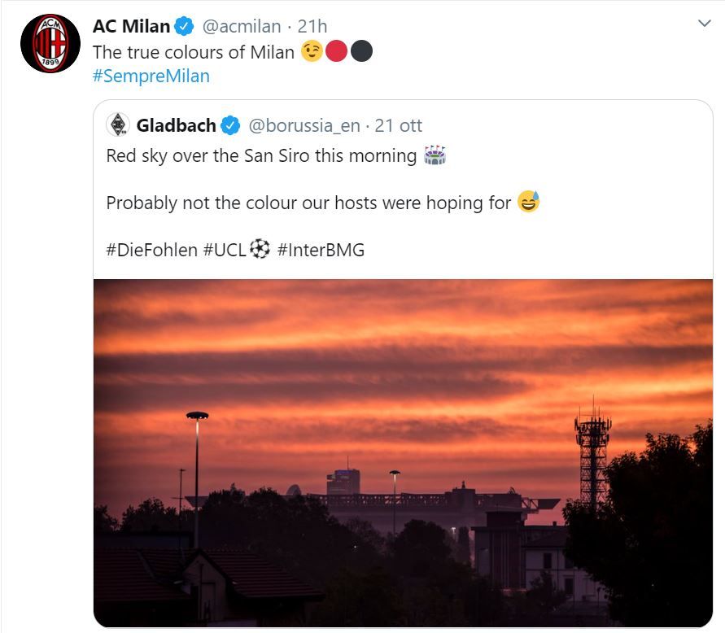Open the red sky San Siro photo

pos(403,452)
